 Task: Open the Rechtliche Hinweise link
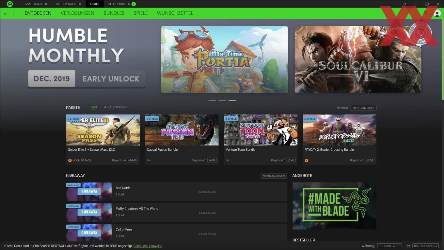point(148,246)
